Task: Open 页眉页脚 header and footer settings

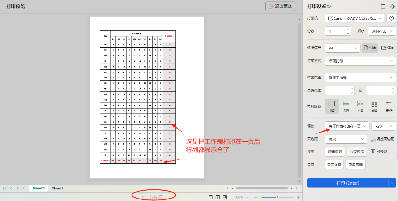Action: [x=355, y=164]
